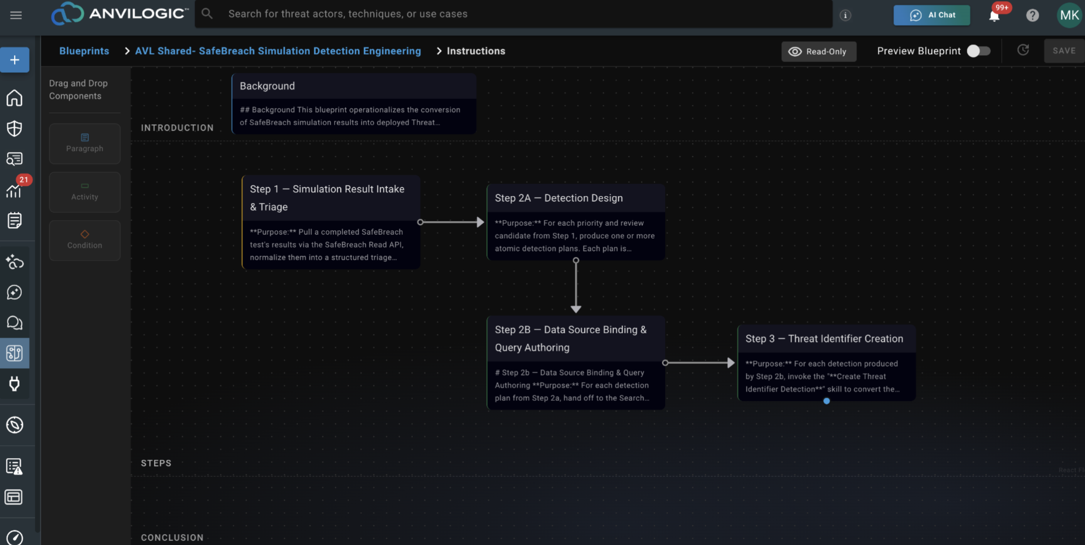The width and height of the screenshot is (1085, 545).
Task: Open the MK user avatar menu
Action: [x=1069, y=15]
